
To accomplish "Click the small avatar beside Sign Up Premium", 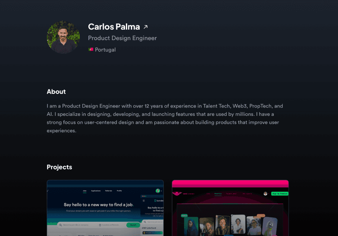I will (266, 194).
